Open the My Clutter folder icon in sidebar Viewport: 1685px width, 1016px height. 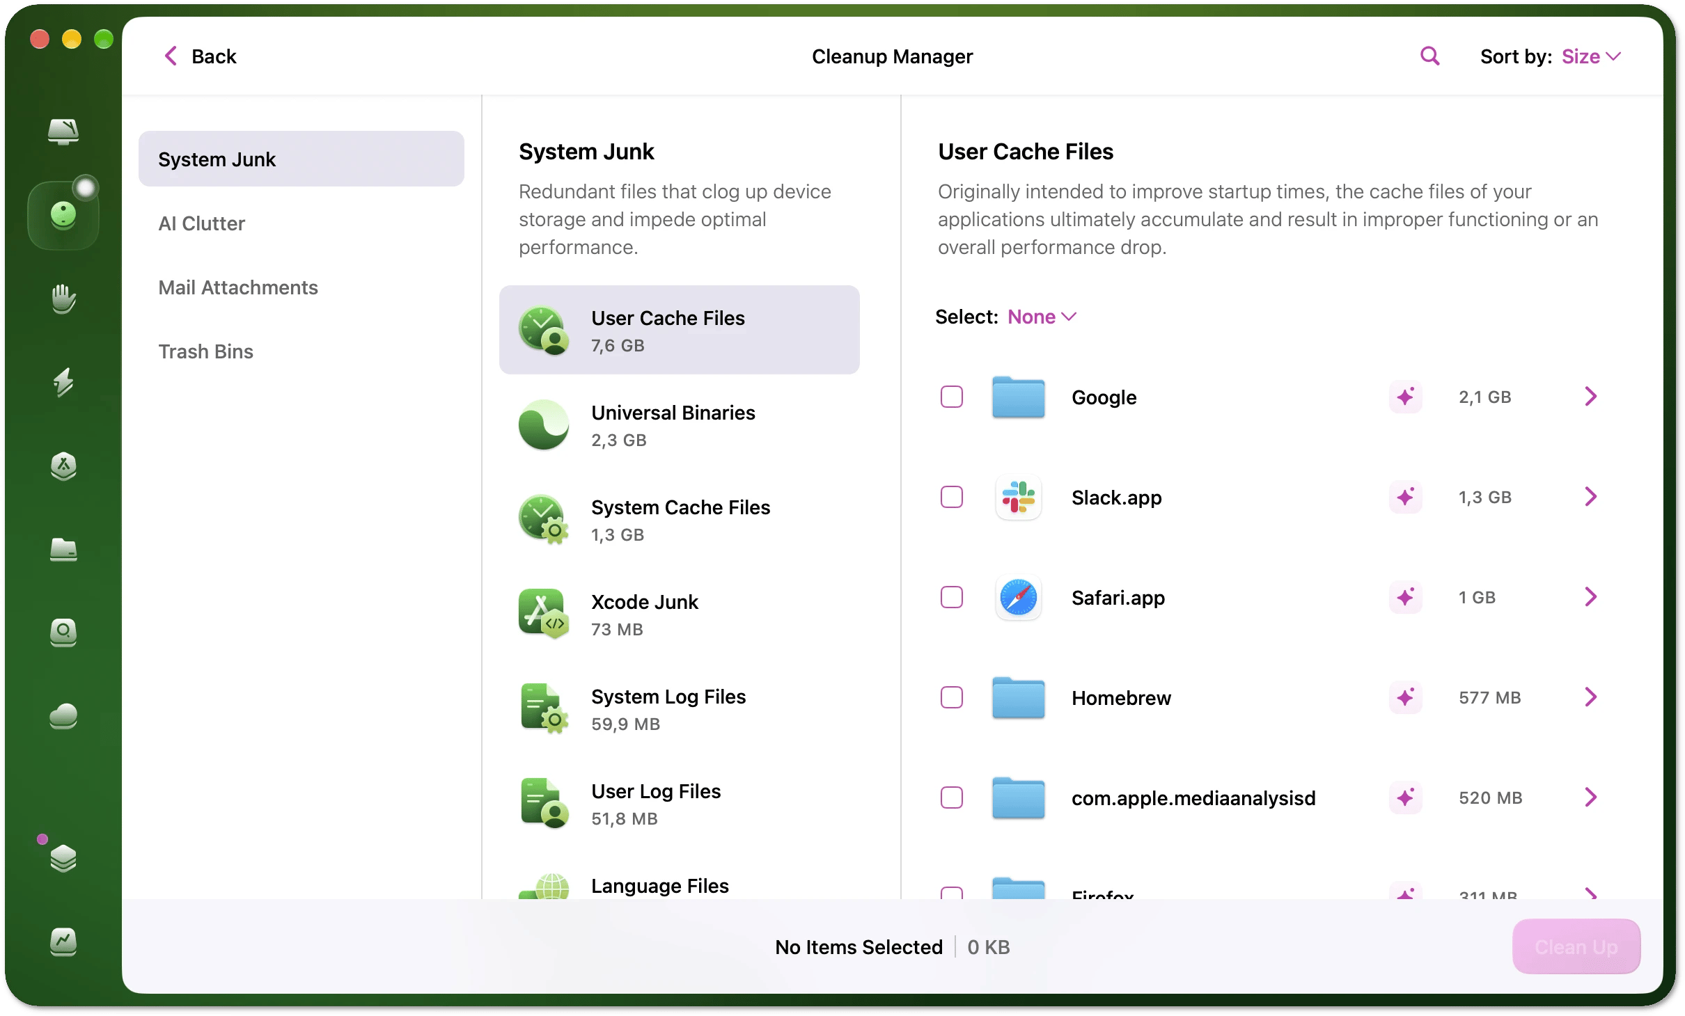pos(63,549)
